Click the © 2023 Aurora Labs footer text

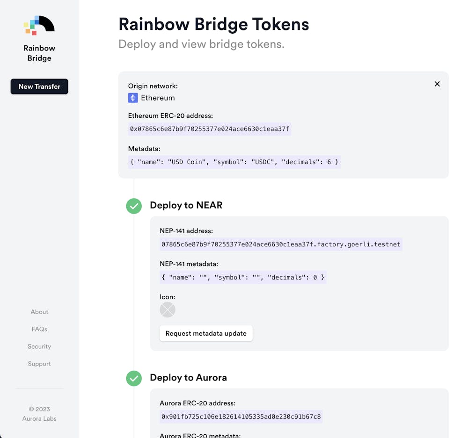39,414
